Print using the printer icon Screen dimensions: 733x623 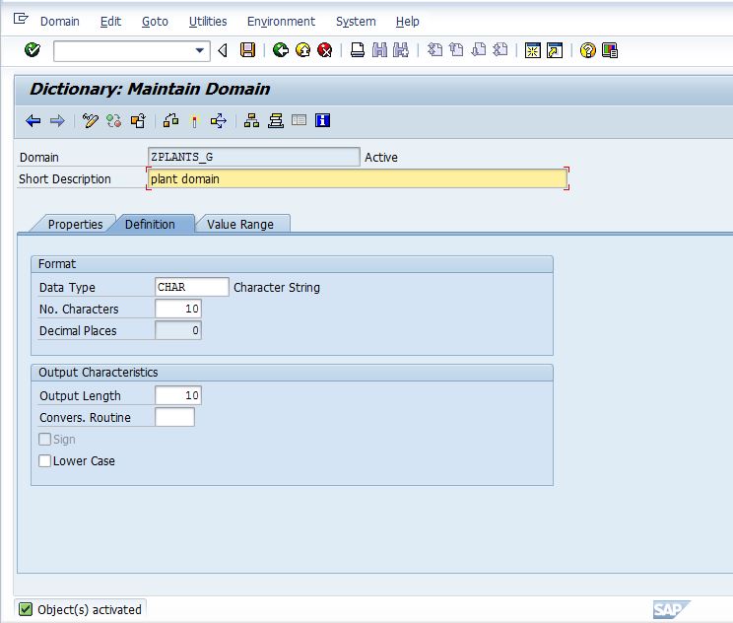click(358, 49)
